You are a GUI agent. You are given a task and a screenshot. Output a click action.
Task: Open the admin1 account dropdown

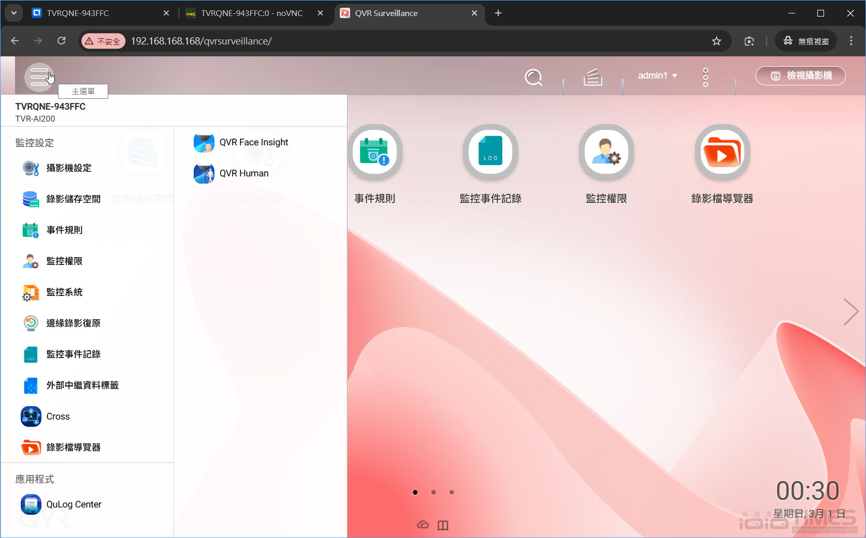click(x=657, y=76)
